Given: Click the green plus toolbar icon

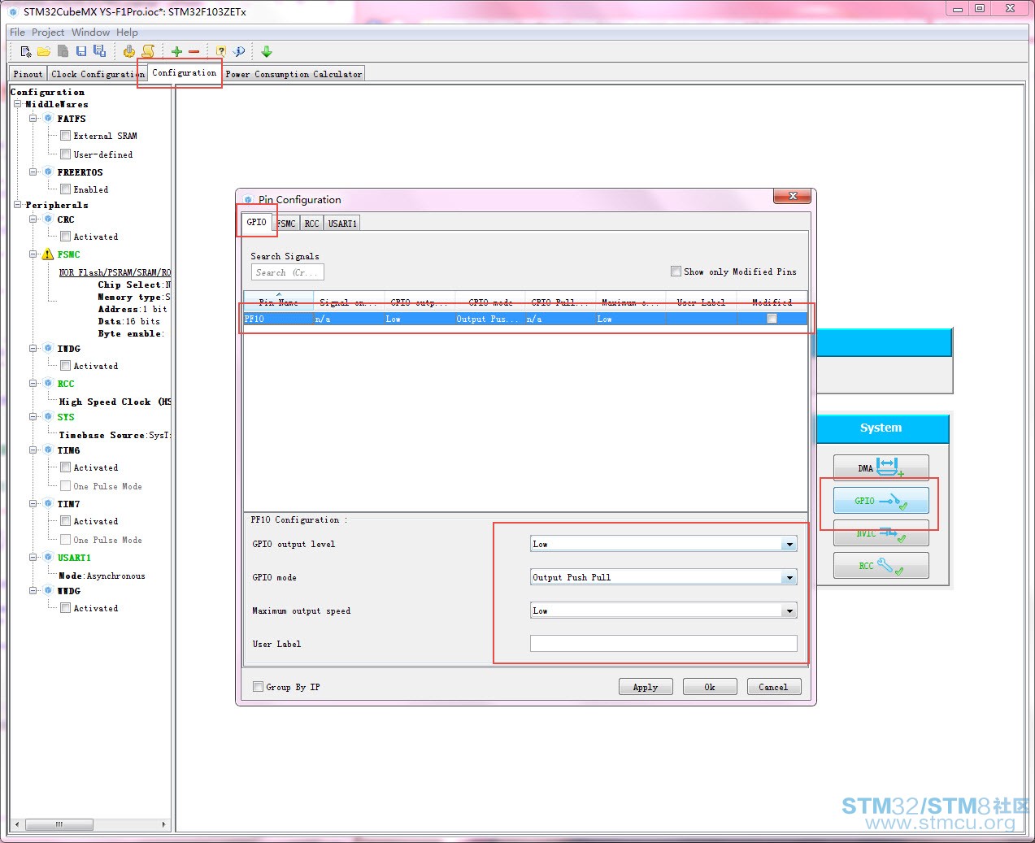Looking at the screenshot, I should tap(176, 51).
